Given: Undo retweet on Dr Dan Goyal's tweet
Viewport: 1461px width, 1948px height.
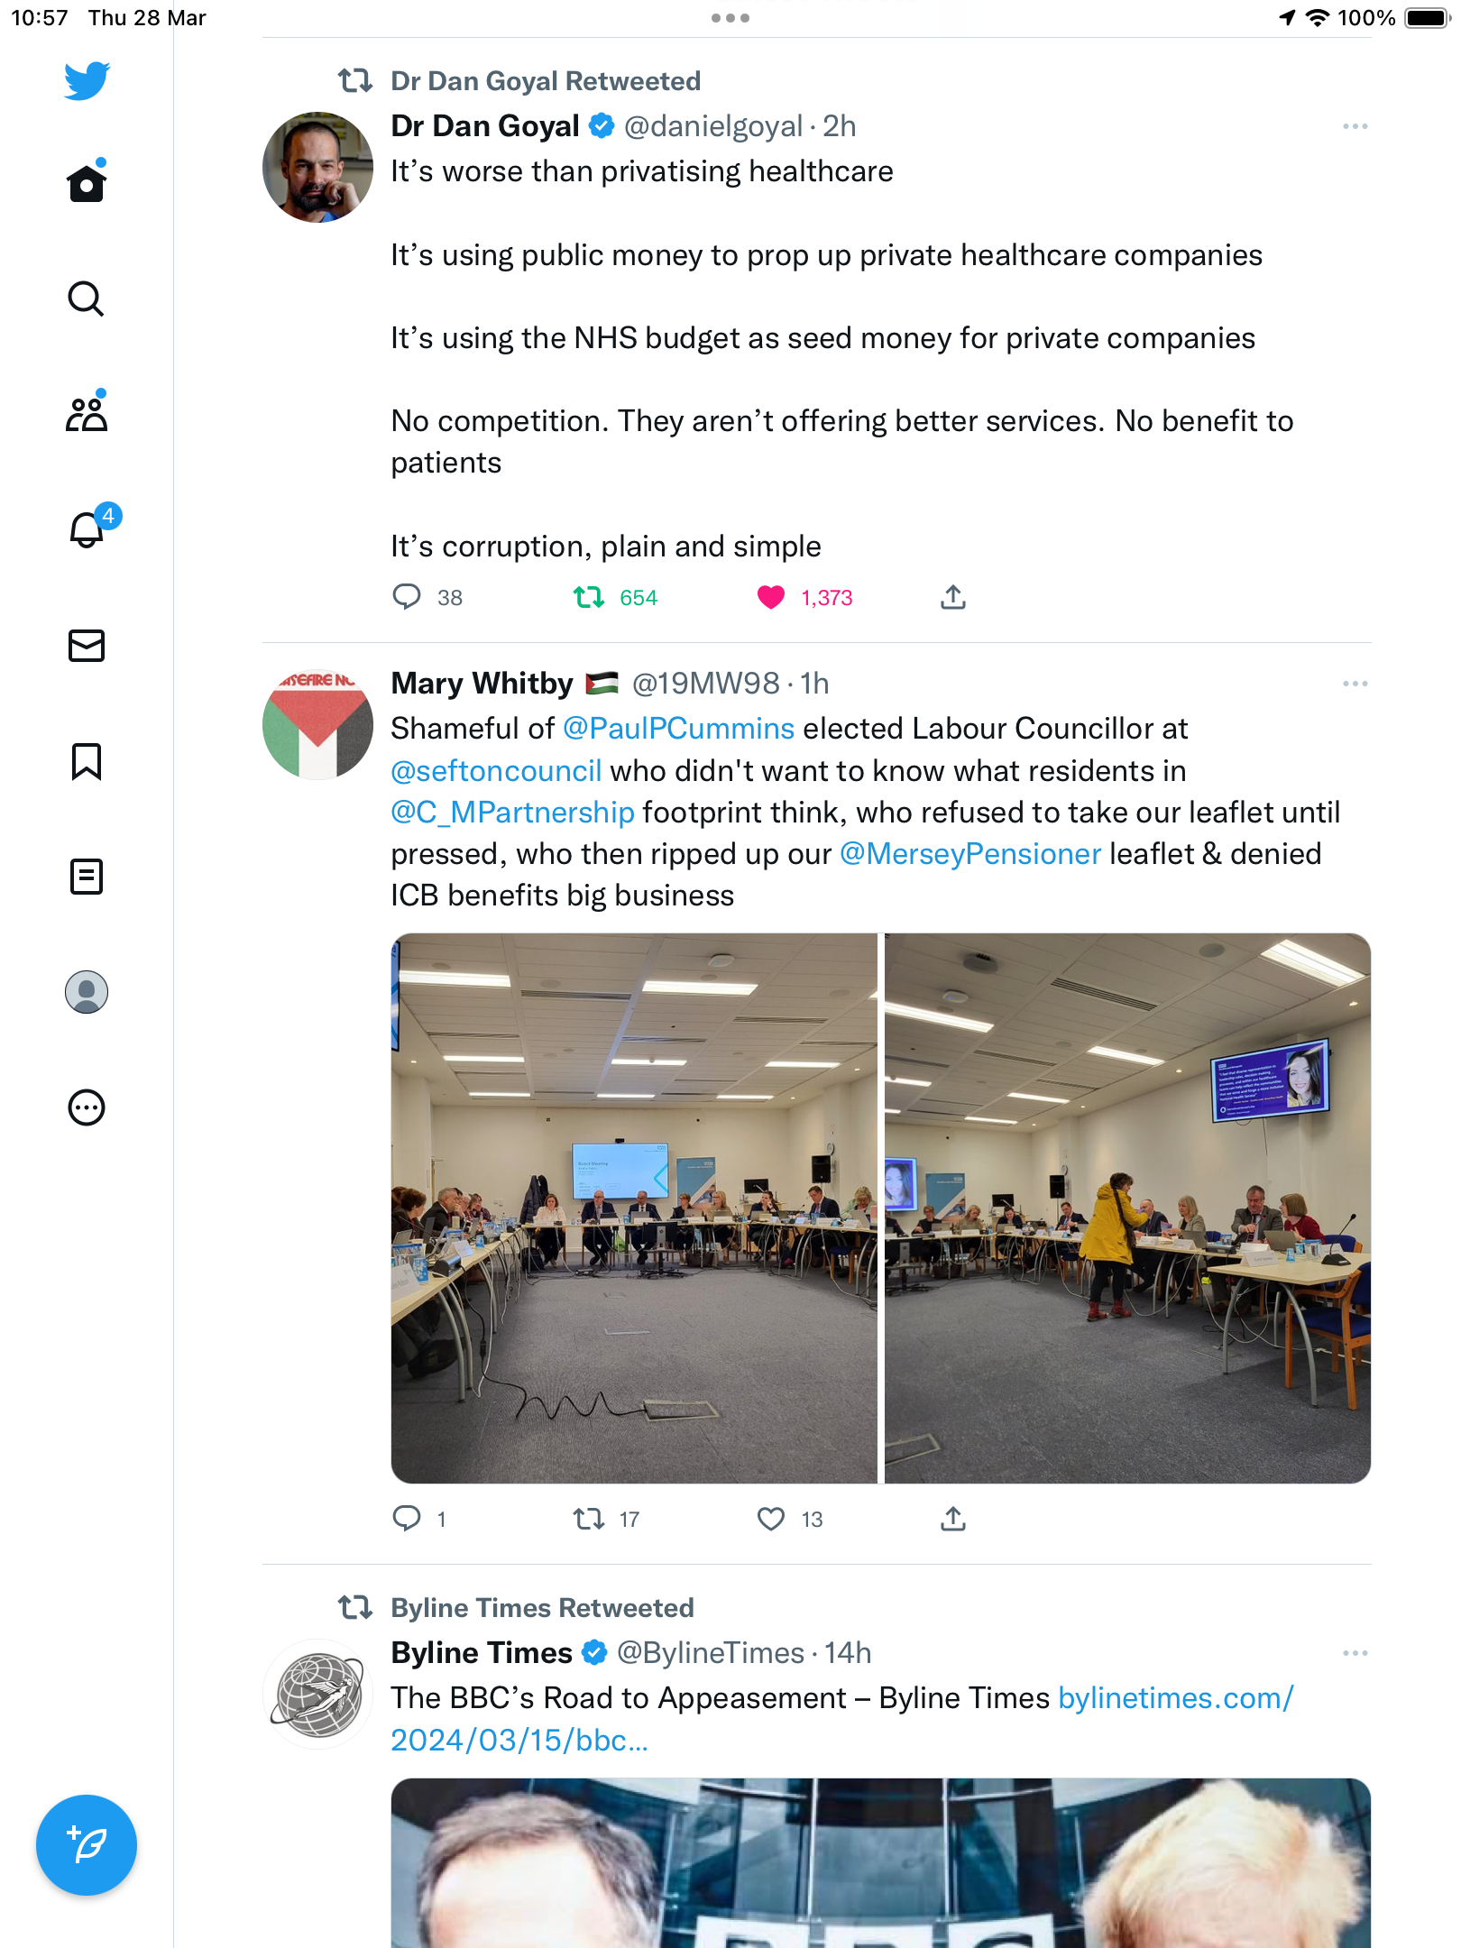Looking at the screenshot, I should [x=589, y=597].
